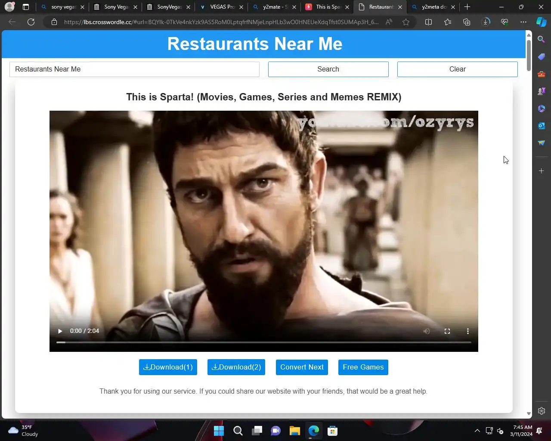
Task: Click the Download(2) button
Action: click(236, 367)
